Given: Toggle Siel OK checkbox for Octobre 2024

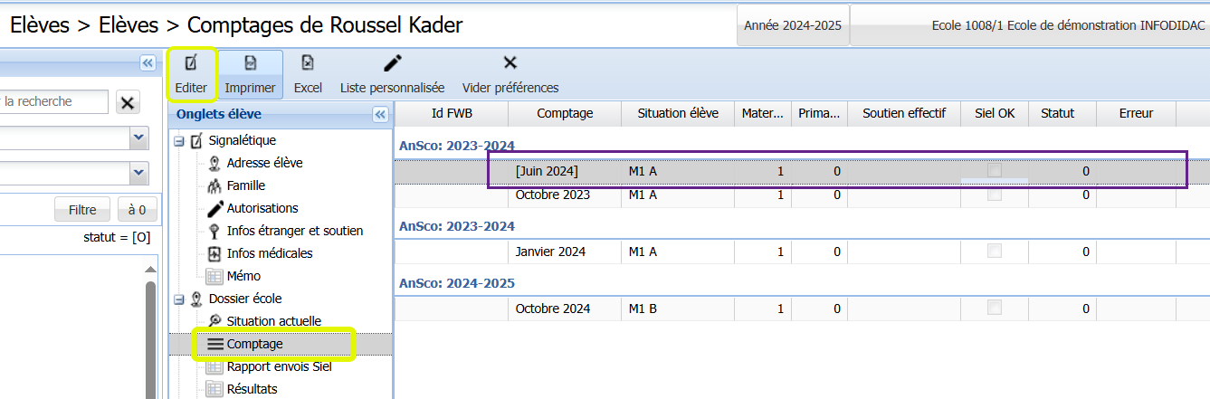Looking at the screenshot, I should point(995,309).
